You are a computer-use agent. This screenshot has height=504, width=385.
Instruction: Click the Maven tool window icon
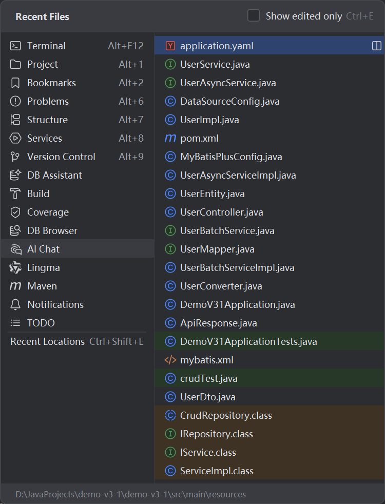[15, 286]
